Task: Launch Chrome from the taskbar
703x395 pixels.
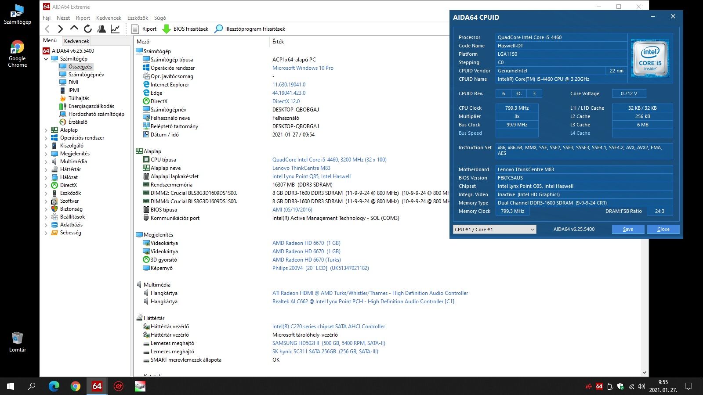Action: tap(76, 386)
